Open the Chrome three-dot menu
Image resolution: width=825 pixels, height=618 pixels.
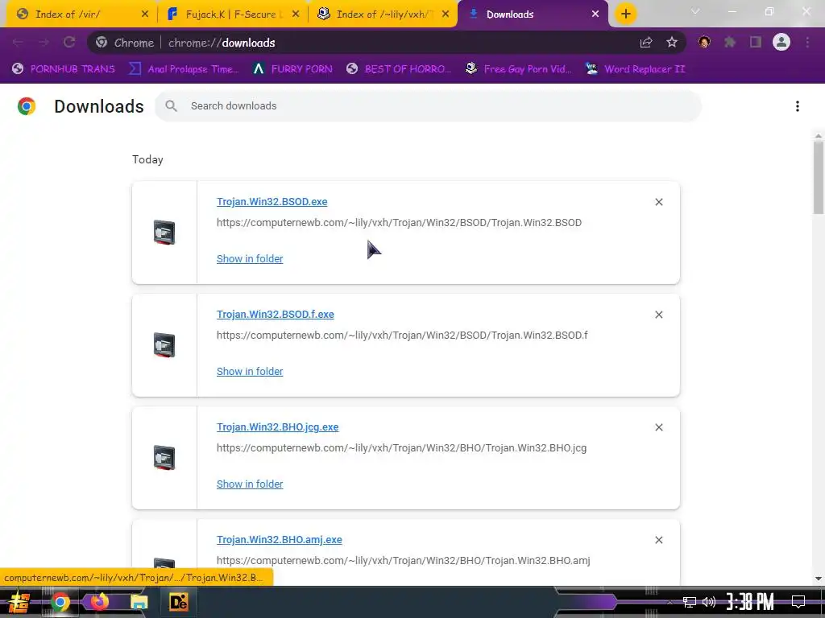807,43
